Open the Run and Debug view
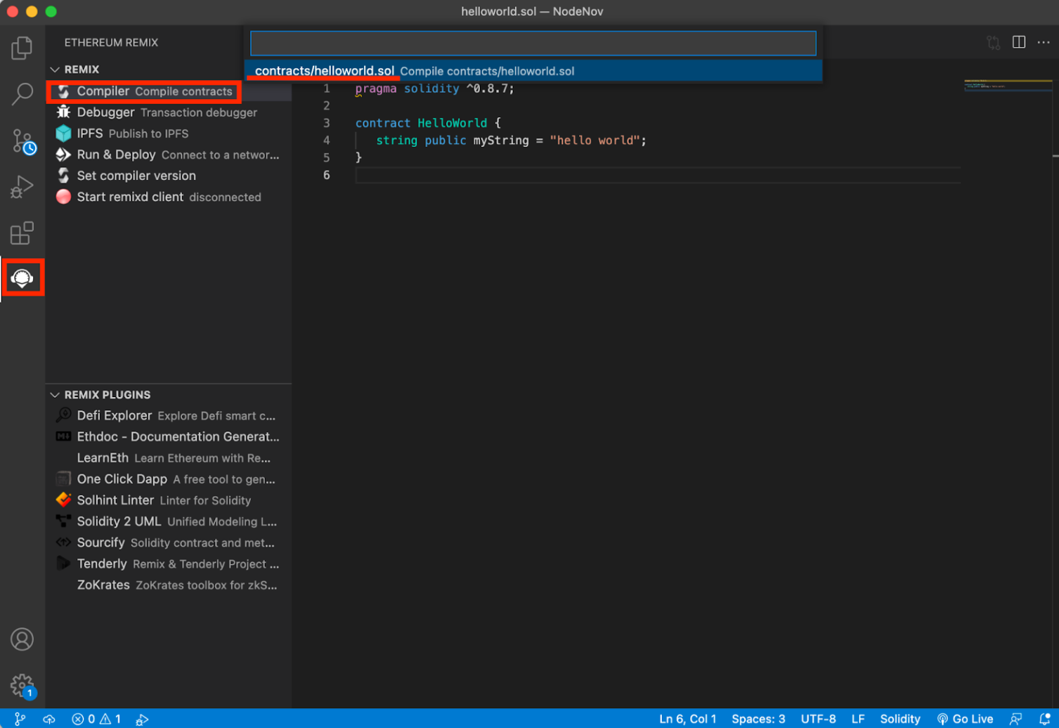Viewport: 1059px width, 728px height. (22, 186)
